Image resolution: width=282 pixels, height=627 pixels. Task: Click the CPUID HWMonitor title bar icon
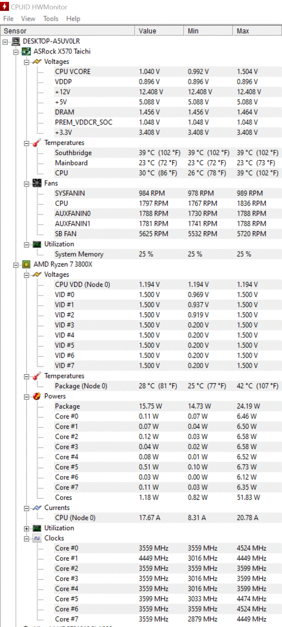[5, 7]
